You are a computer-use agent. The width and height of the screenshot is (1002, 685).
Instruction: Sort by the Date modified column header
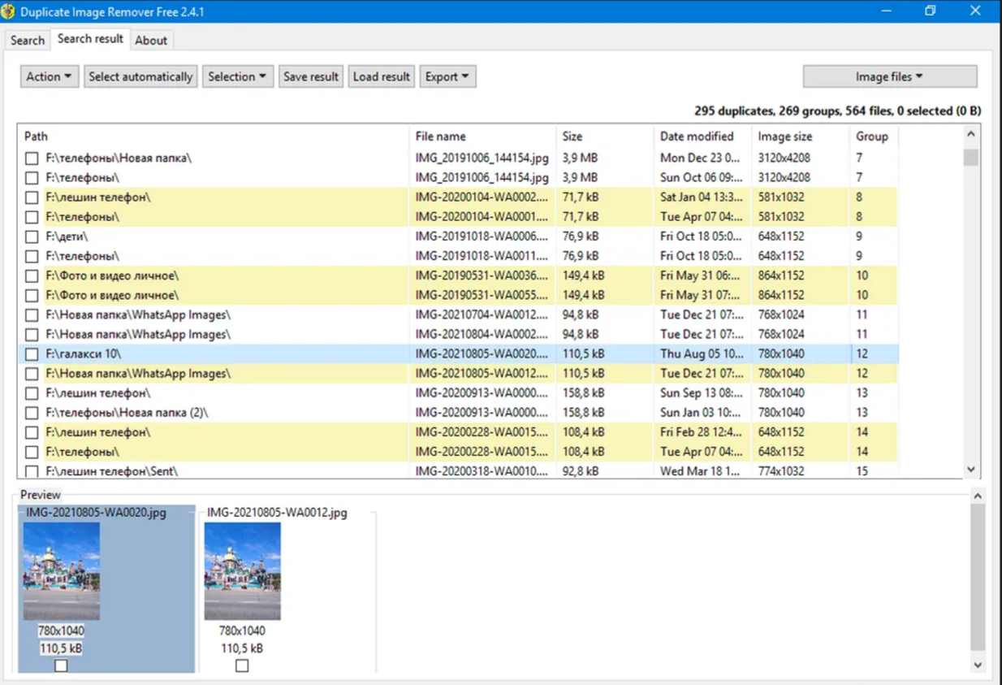coord(702,137)
